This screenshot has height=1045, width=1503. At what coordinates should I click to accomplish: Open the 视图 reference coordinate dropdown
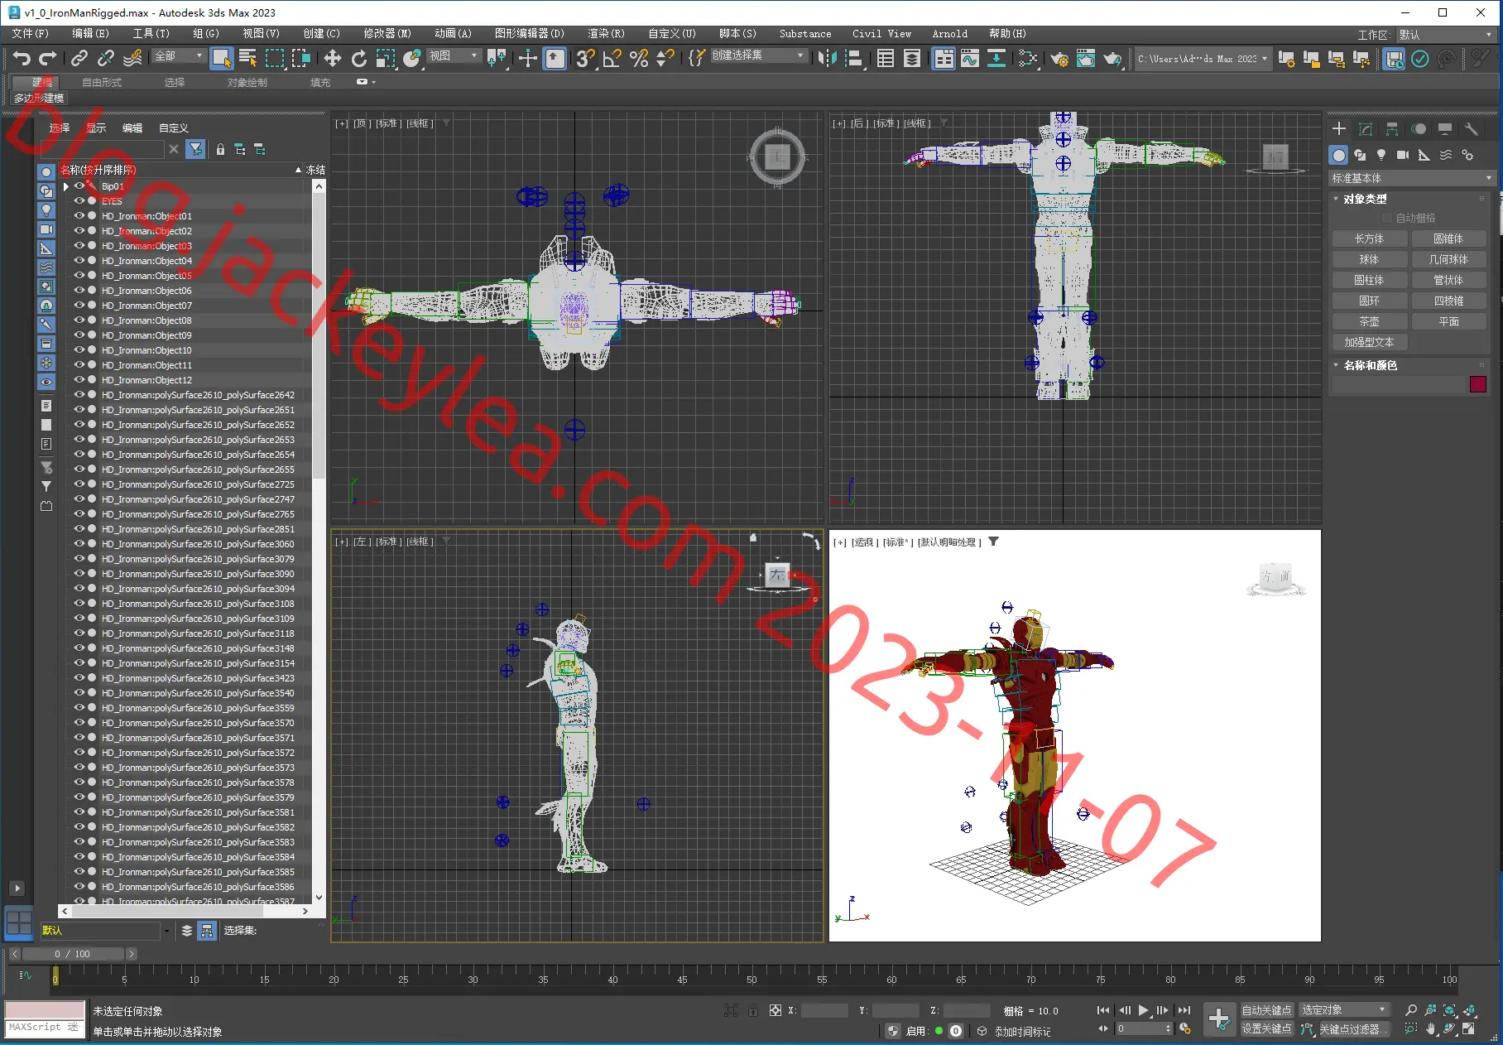(x=454, y=55)
